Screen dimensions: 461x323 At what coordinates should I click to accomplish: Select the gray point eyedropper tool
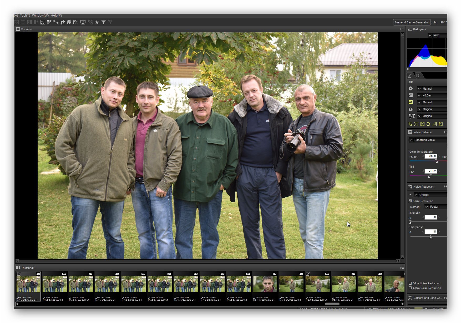coord(49,22)
